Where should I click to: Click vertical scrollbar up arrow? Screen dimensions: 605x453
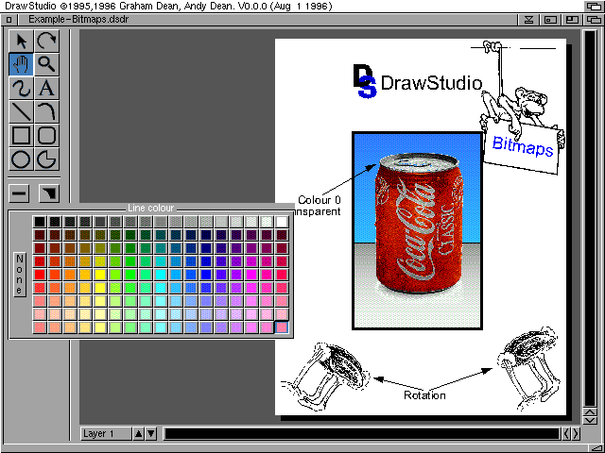pos(590,411)
